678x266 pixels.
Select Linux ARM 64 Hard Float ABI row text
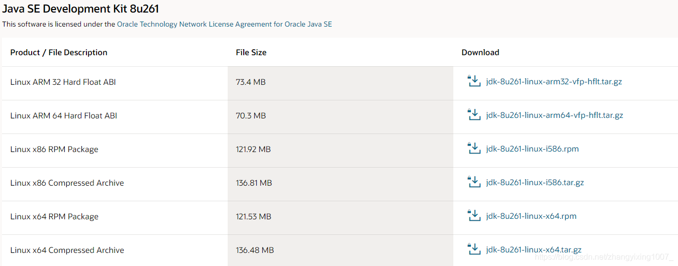click(x=63, y=115)
